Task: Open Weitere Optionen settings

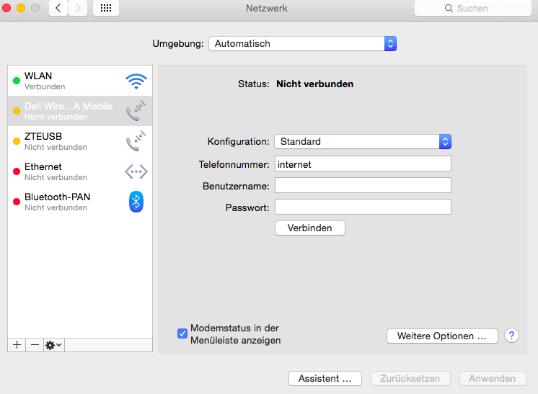Action: tap(442, 336)
